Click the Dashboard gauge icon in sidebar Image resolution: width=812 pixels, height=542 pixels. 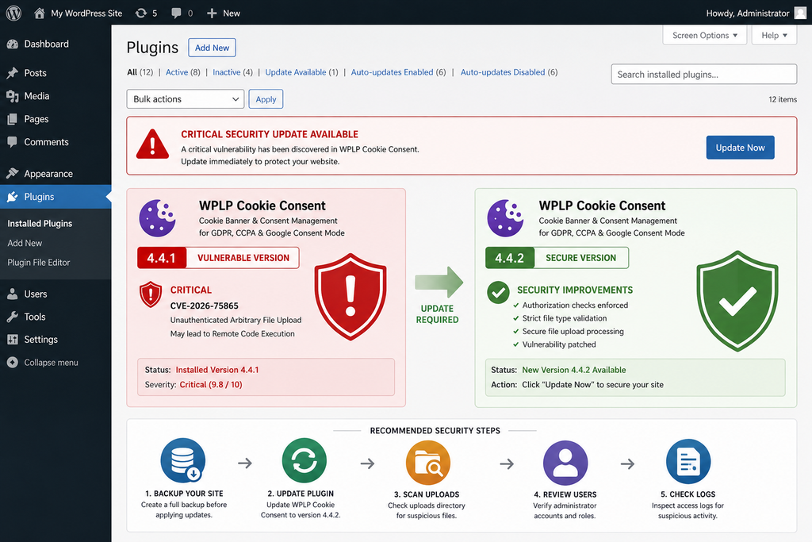(13, 44)
